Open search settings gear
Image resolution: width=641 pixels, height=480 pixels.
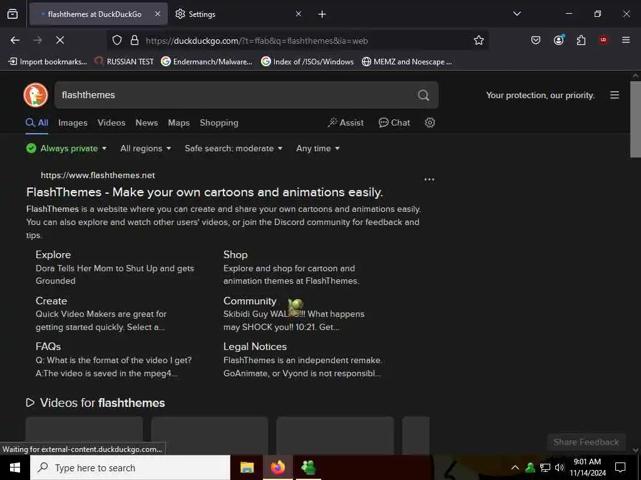coord(429,123)
